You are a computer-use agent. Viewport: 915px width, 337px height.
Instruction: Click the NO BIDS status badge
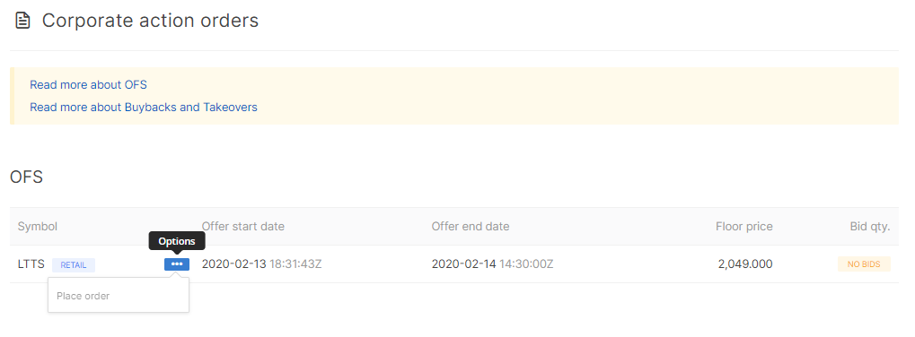tap(864, 264)
